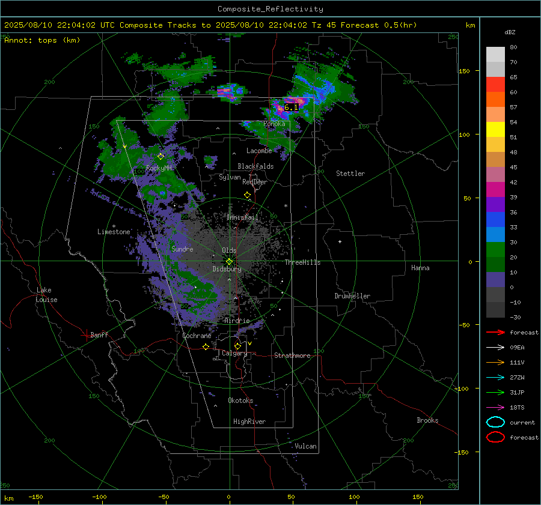Select the light blue swatch above 30 dBZ

click(495, 234)
